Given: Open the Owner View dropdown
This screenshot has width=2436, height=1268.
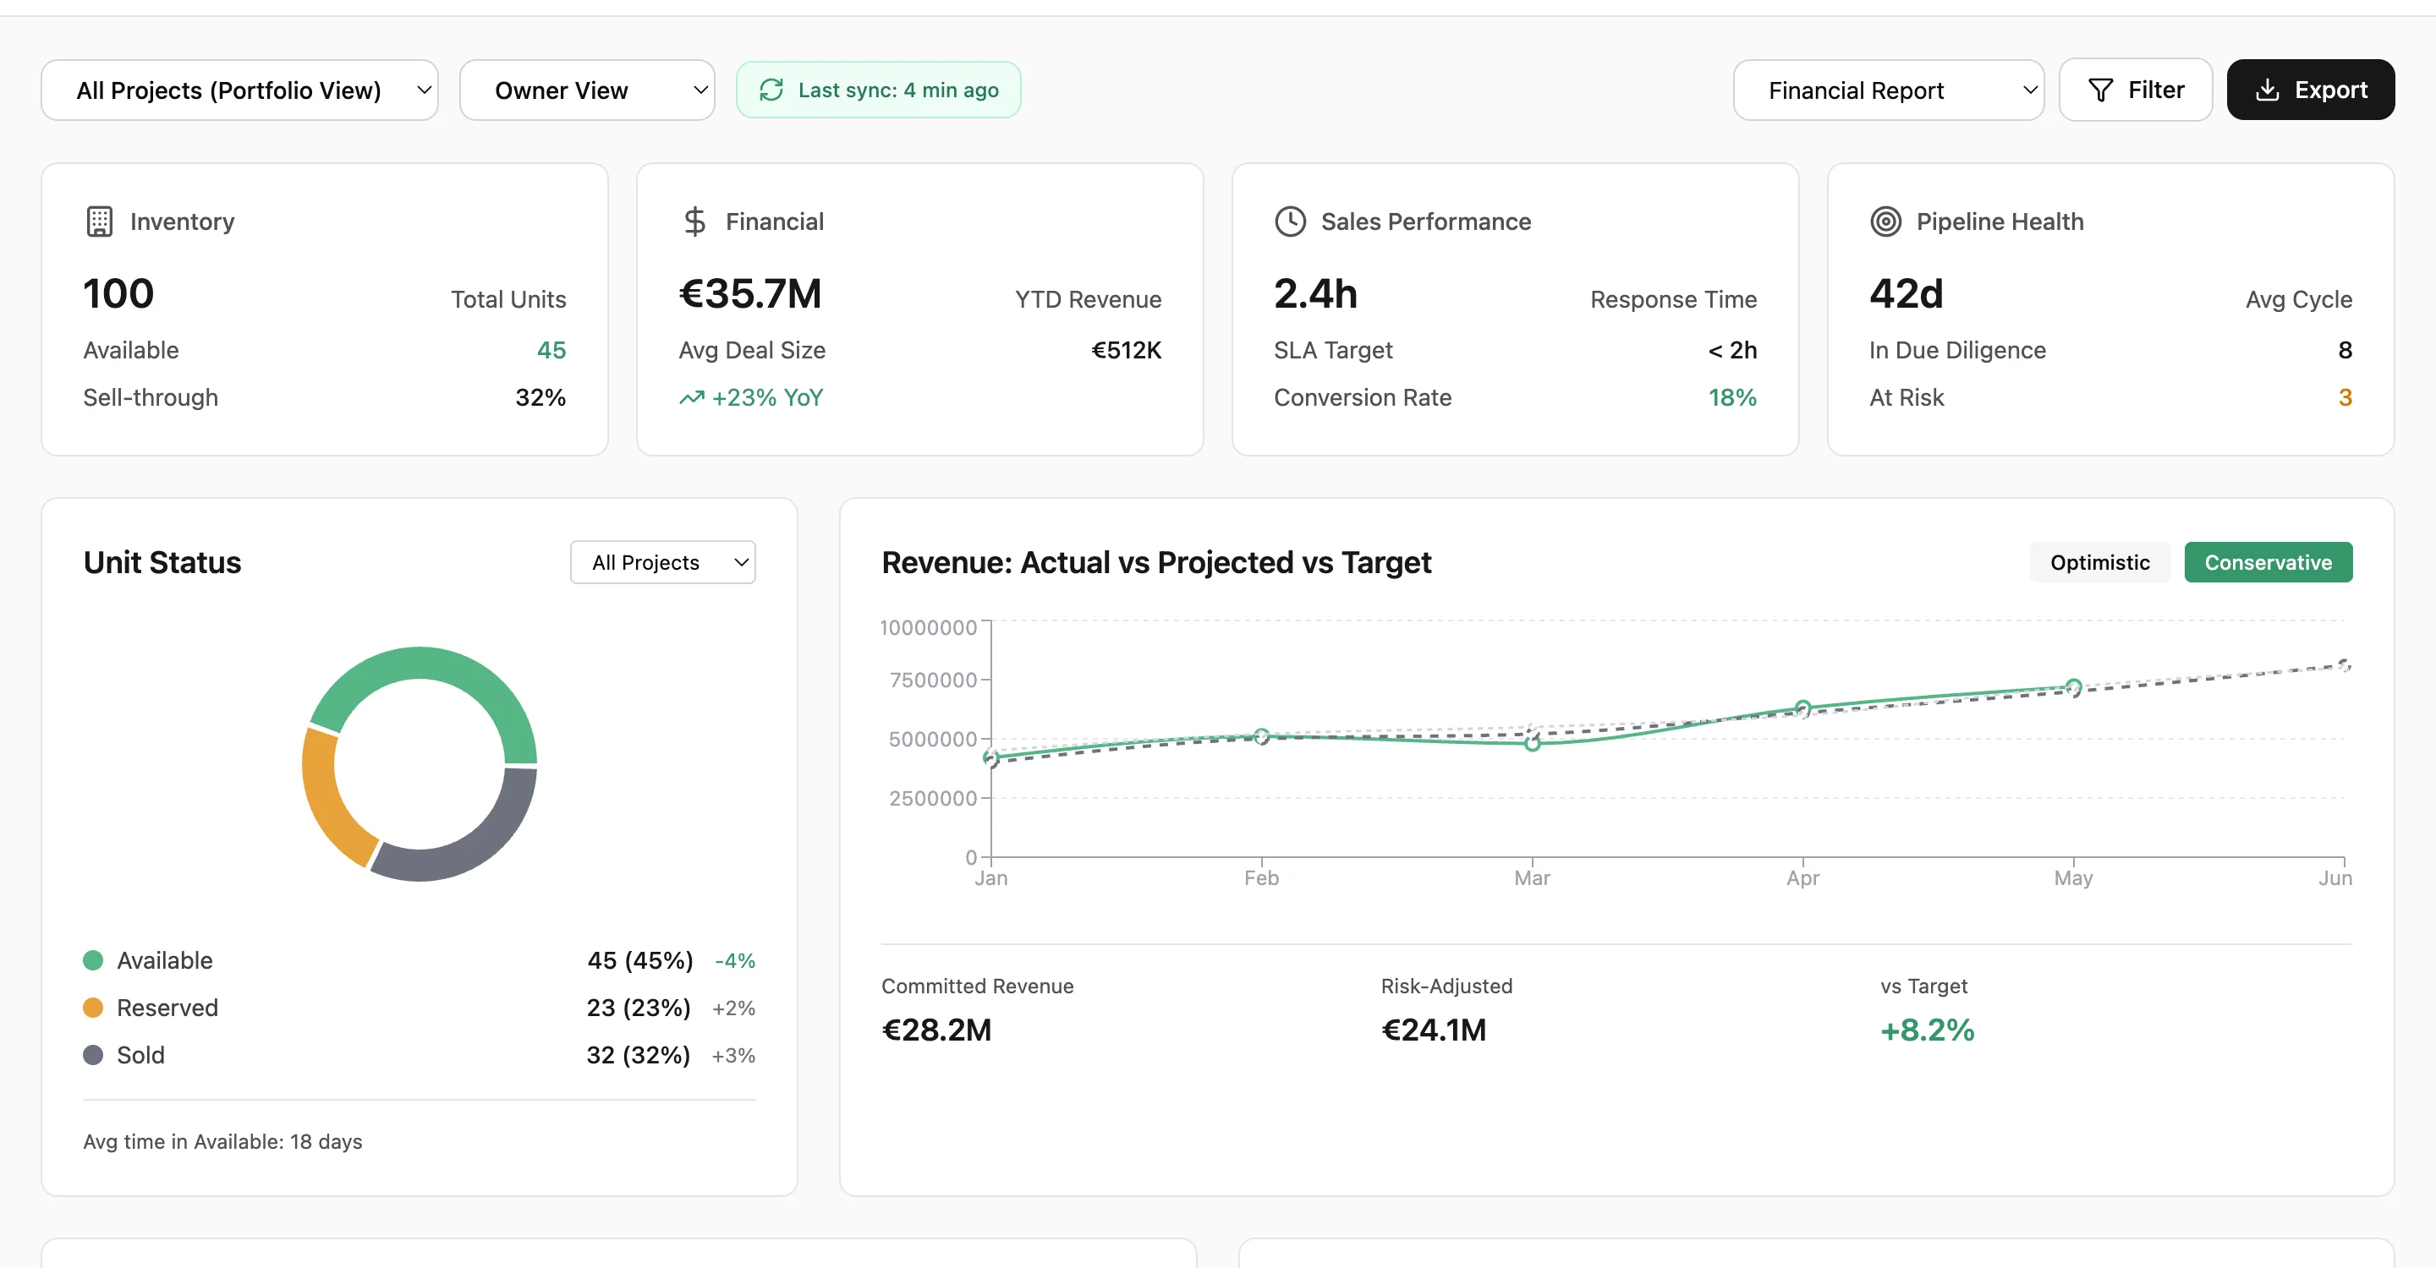Looking at the screenshot, I should tap(587, 90).
